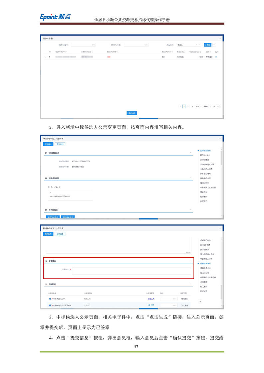Collapse section 01 招标项目信息
The width and height of the screenshot is (264, 373).
191,153
